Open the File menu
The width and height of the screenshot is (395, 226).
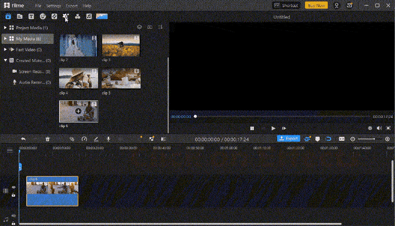point(38,6)
